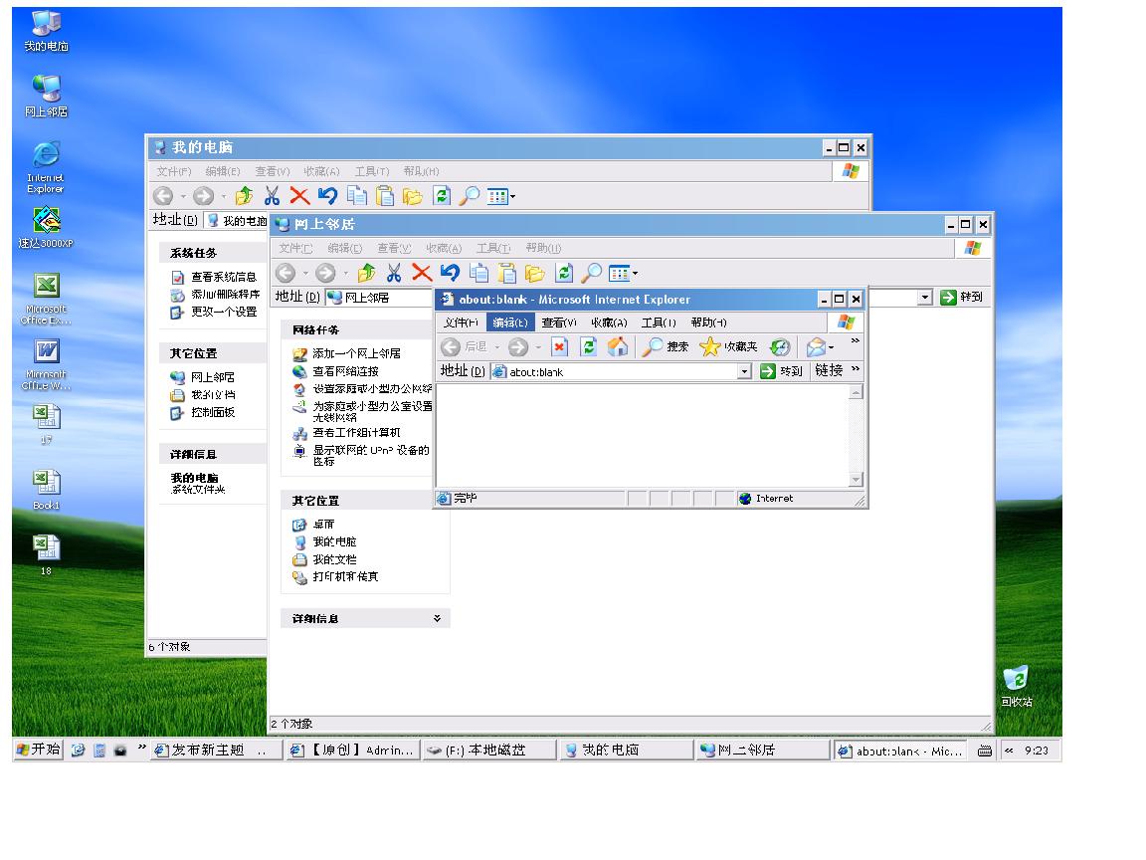Click Cut scissors icon in 我的电脑 window toolbar

pos(272,195)
